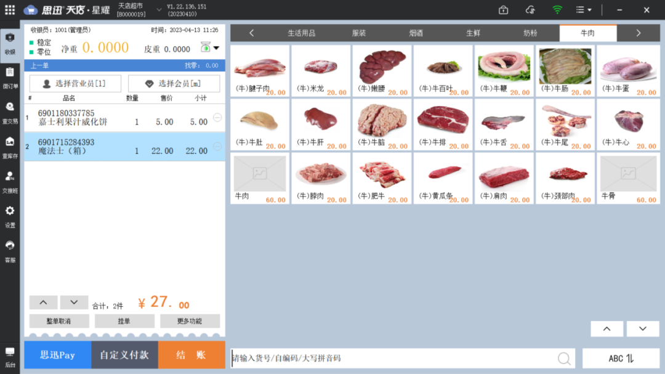The image size is (665, 374).
Task: Click the 挂单 hold order button
Action: pyautogui.click(x=124, y=321)
